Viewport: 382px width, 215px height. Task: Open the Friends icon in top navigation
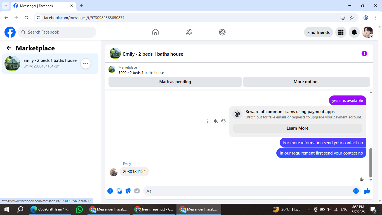[189, 32]
